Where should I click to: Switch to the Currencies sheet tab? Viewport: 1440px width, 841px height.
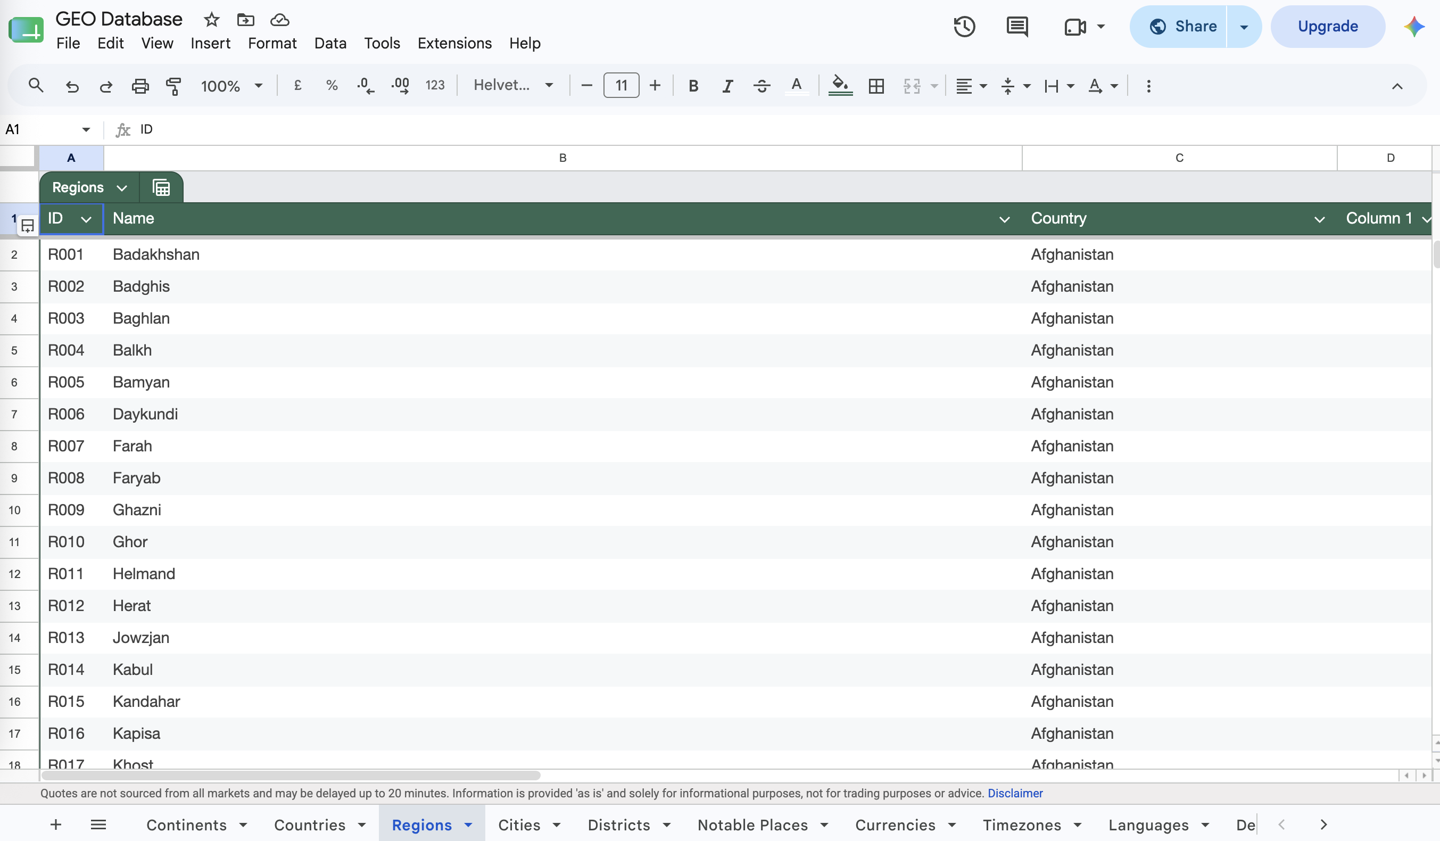(x=895, y=824)
